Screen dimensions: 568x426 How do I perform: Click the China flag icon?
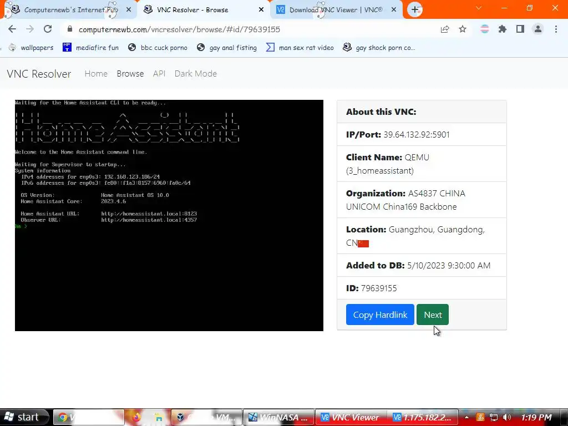(363, 244)
